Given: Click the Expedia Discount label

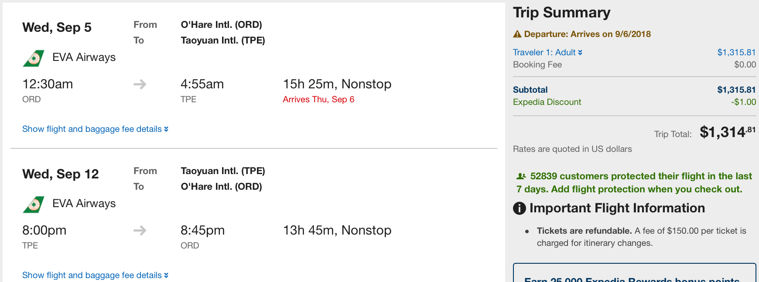Looking at the screenshot, I should (x=547, y=102).
